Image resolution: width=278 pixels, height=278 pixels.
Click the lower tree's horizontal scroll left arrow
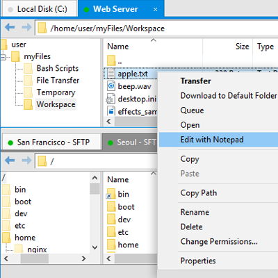(6, 259)
